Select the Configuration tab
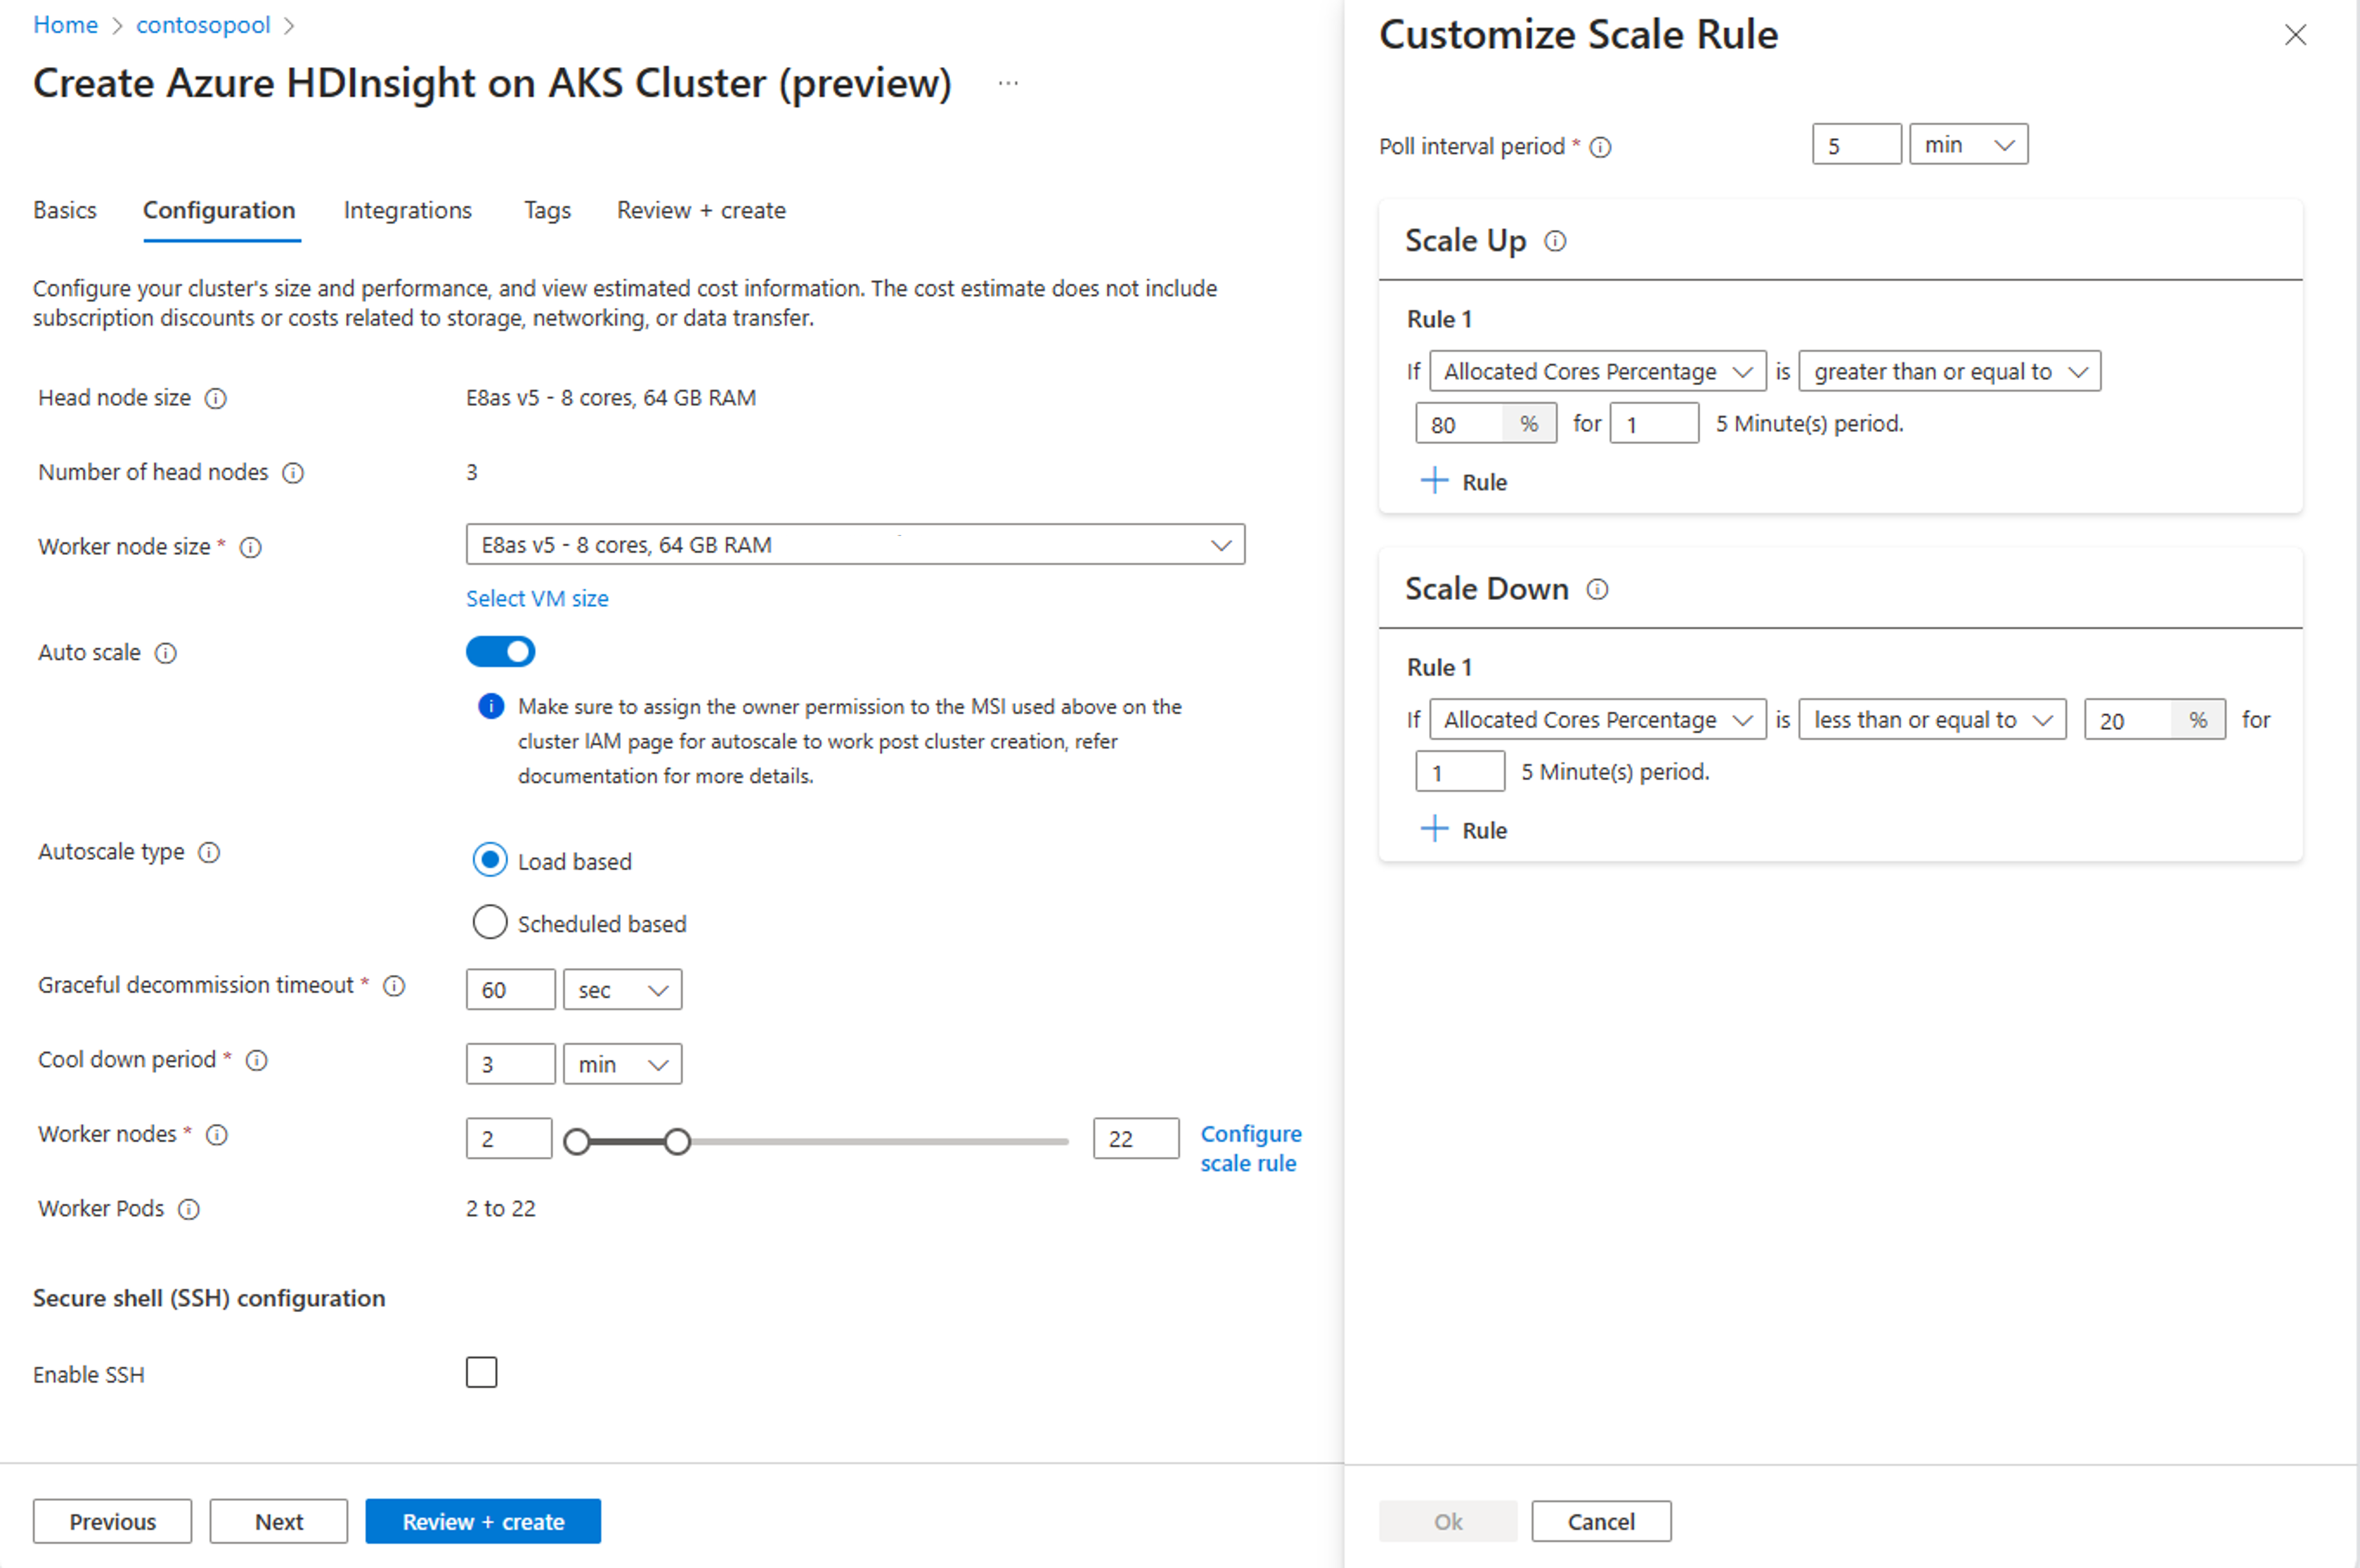 (x=219, y=210)
